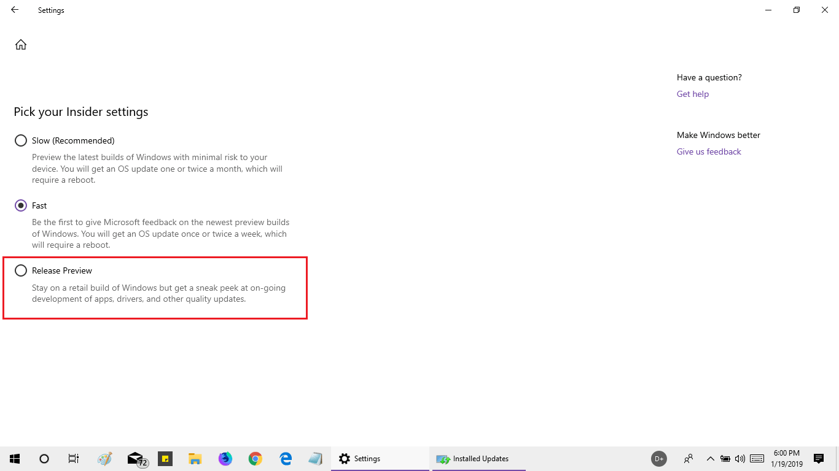Open the notepad-style app beside Edge

coord(316,458)
